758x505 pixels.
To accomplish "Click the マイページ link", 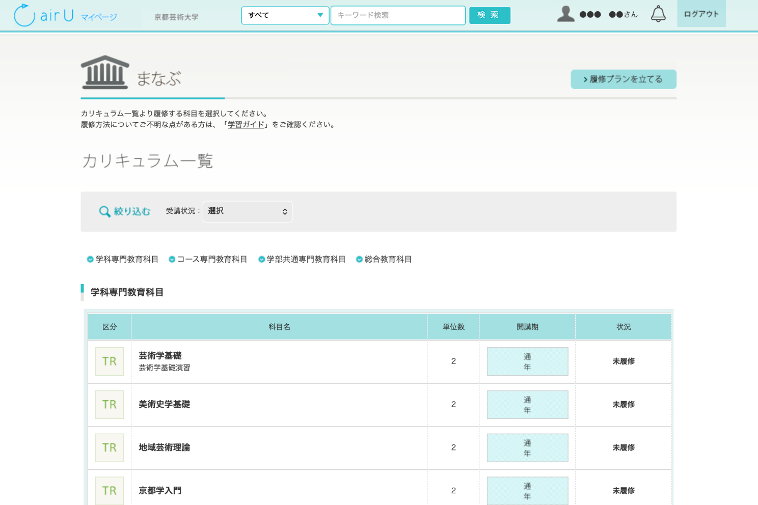I will point(99,17).
